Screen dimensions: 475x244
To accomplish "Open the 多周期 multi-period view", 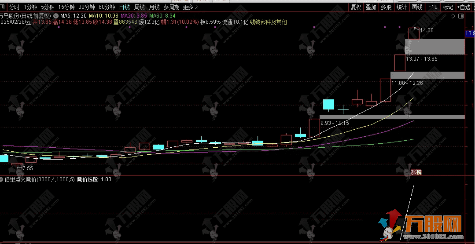I will [171, 7].
